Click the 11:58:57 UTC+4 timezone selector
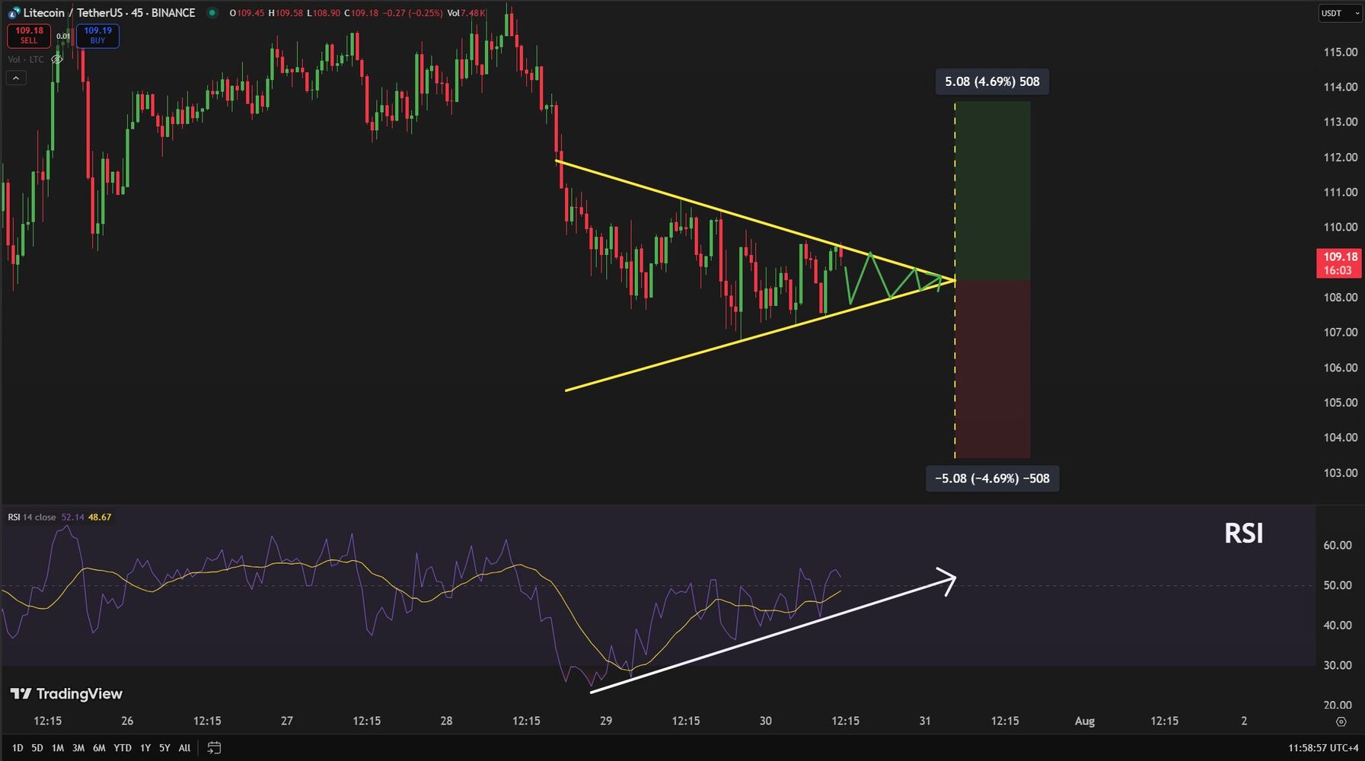 pyautogui.click(x=1323, y=748)
